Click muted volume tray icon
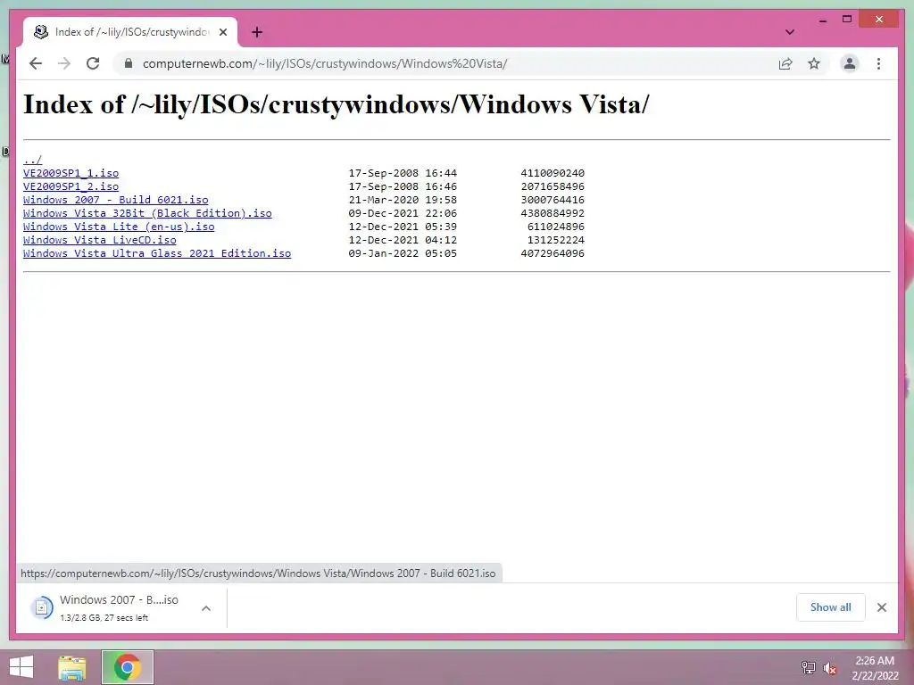This screenshot has height=685, width=914. [829, 668]
